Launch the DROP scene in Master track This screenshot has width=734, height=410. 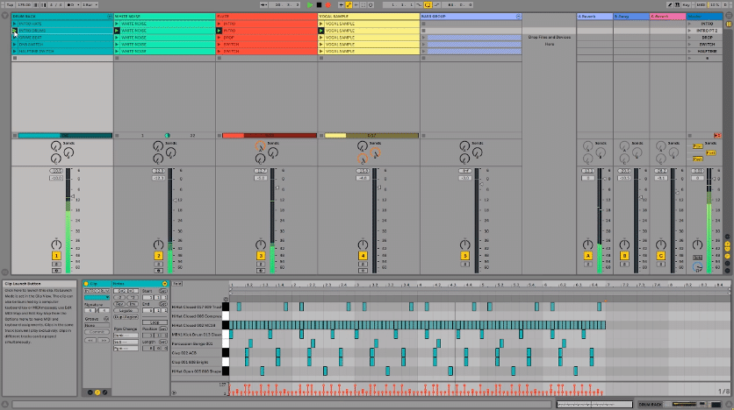click(689, 38)
